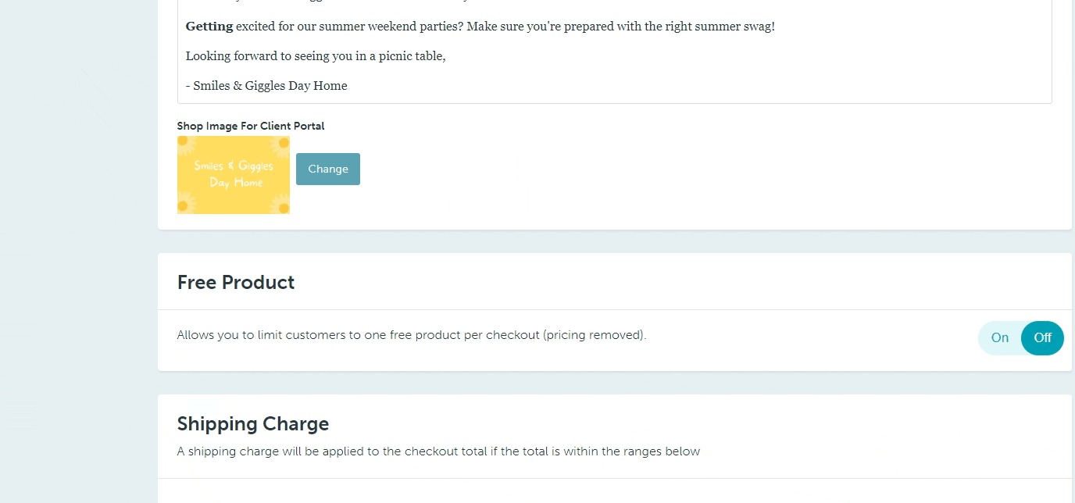Select the Shipping Charge section heading
This screenshot has height=503, width=1075.
[252, 423]
